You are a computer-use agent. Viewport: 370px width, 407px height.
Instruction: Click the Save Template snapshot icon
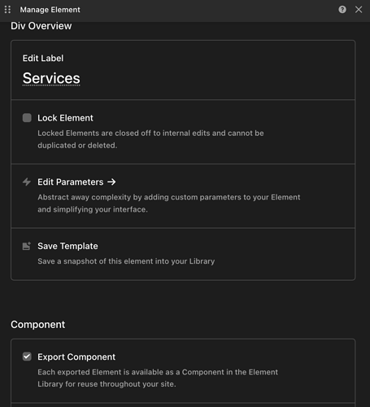point(27,246)
